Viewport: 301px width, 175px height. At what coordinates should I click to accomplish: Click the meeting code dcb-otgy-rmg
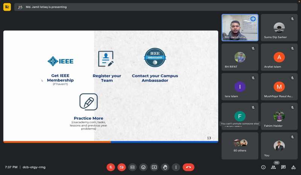(x=34, y=167)
